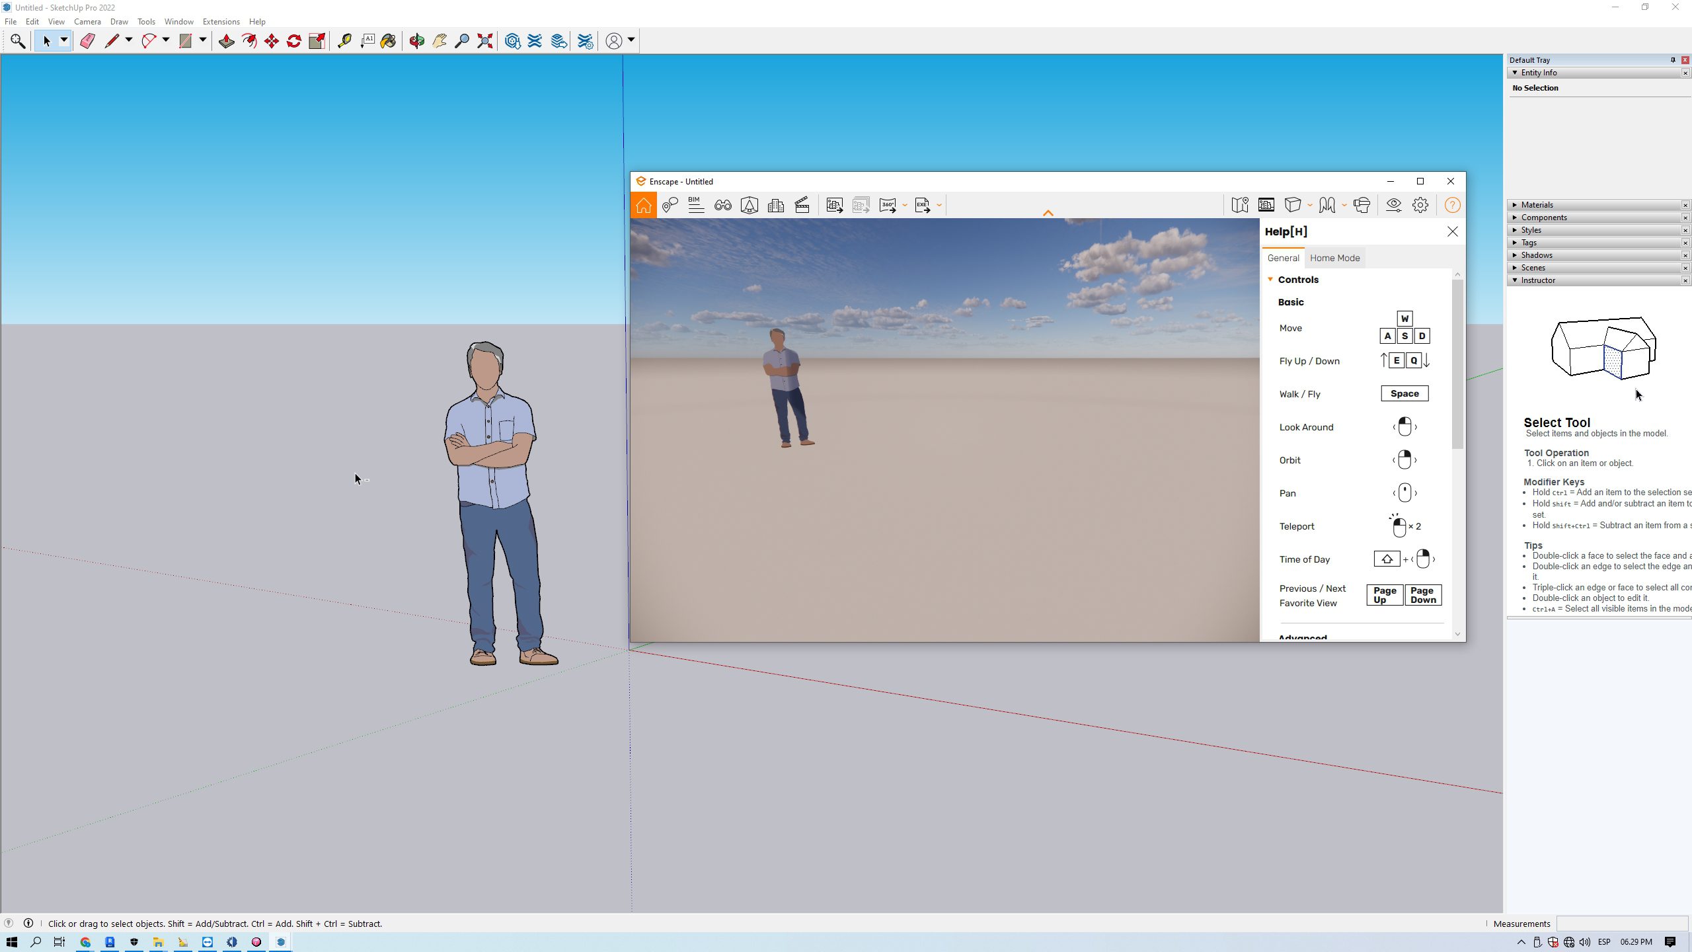
Task: Click Enscape screenshot export icon
Action: [x=834, y=205]
